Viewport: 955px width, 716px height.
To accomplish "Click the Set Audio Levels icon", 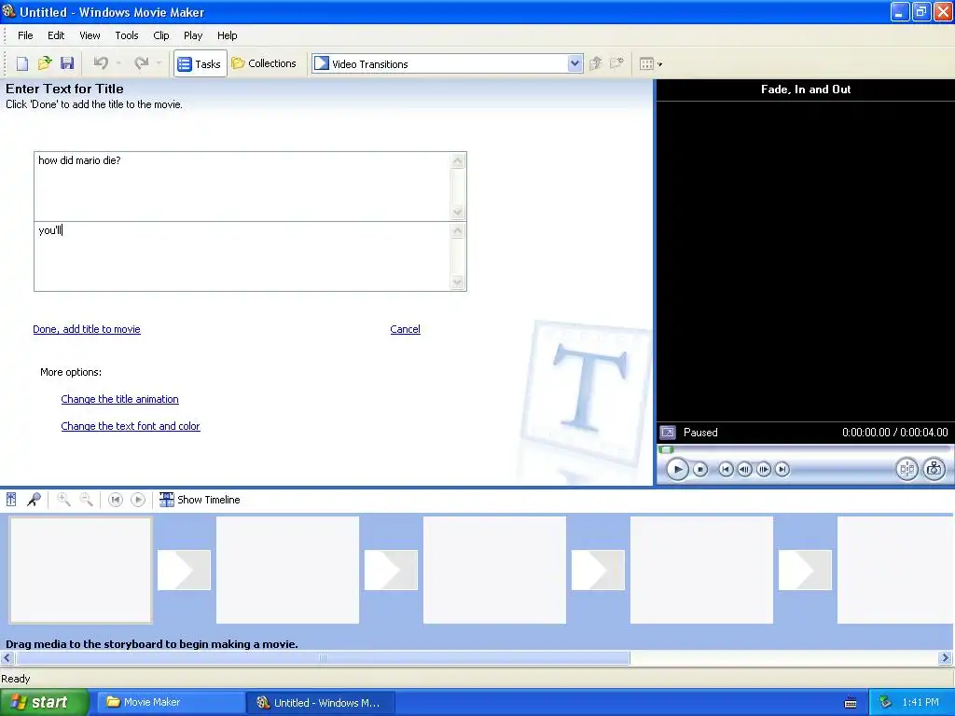I will click(x=11, y=500).
